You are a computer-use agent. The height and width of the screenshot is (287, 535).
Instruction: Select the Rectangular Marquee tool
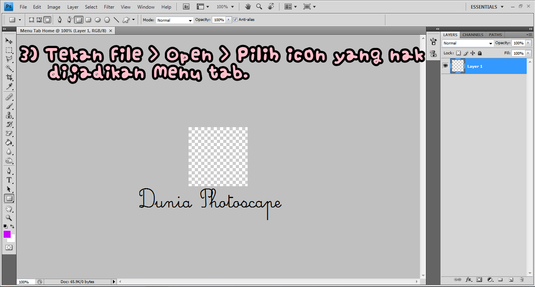coord(9,50)
